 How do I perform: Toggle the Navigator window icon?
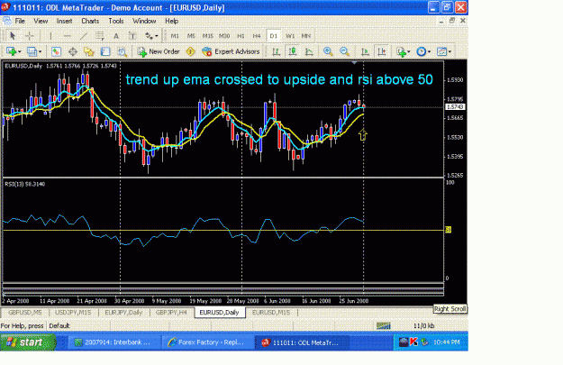click(88, 51)
